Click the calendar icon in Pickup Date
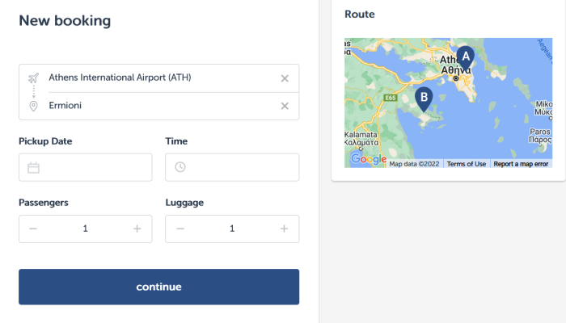 pyautogui.click(x=33, y=167)
